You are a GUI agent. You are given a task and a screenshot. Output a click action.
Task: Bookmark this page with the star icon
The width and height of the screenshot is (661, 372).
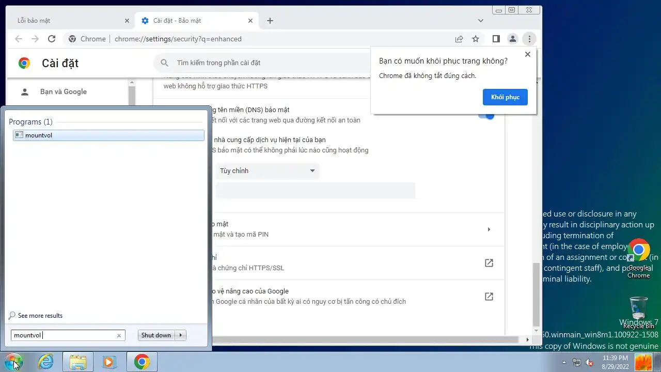click(x=476, y=39)
